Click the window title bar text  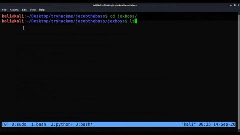tap(115, 5)
